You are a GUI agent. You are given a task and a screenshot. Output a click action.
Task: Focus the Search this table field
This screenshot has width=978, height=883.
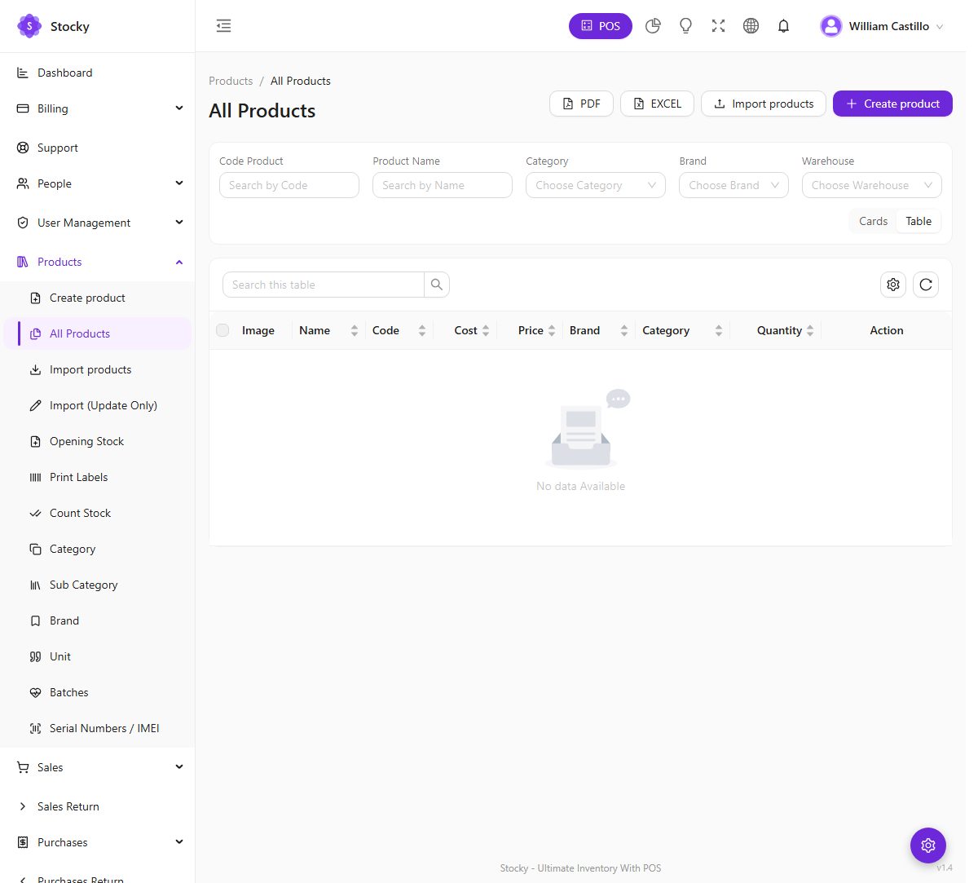click(x=324, y=285)
